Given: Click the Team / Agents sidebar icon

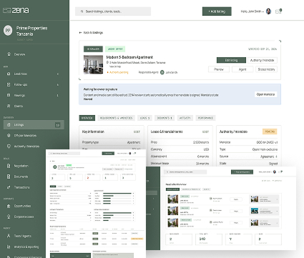Looking at the screenshot, I should click(9, 236).
